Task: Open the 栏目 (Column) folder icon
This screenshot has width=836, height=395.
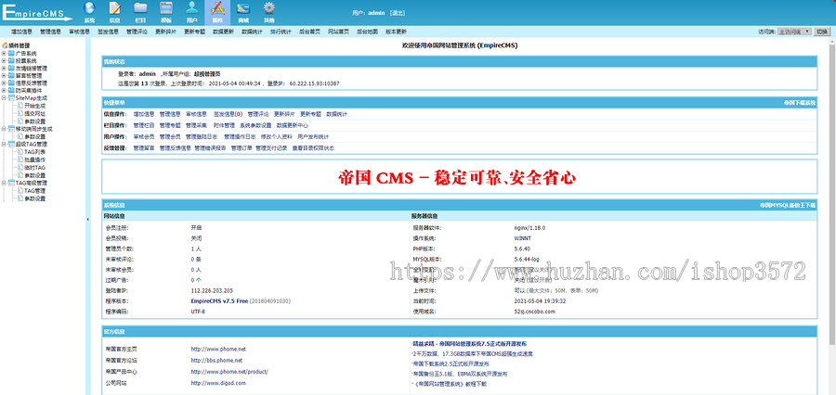Action: (141, 8)
